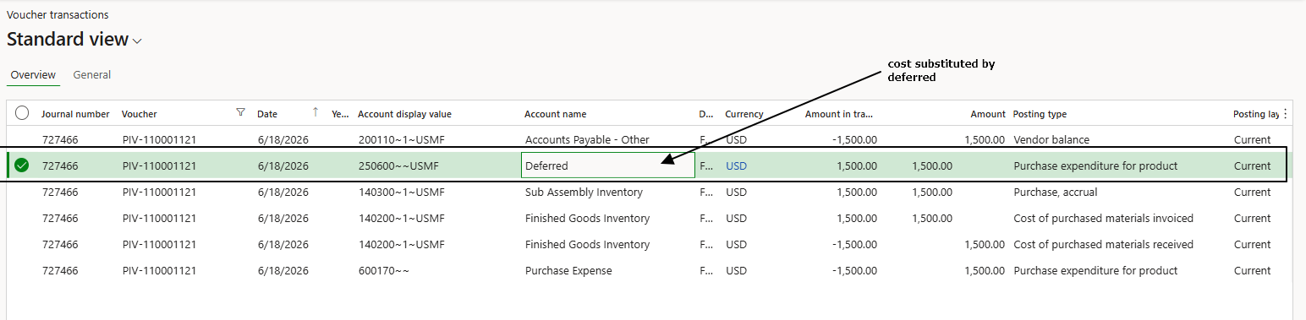Click the Vendor balance posting type cell
This screenshot has width=1306, height=320.
point(1051,139)
